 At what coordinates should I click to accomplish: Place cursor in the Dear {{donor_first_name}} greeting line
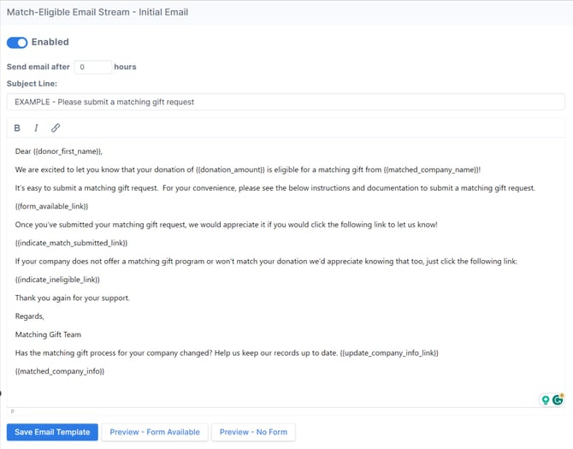(x=58, y=151)
